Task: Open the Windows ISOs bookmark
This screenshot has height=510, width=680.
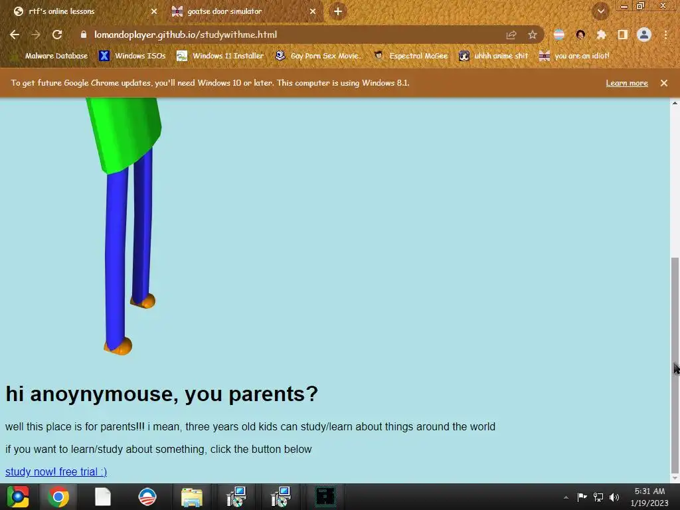Action: pos(132,56)
